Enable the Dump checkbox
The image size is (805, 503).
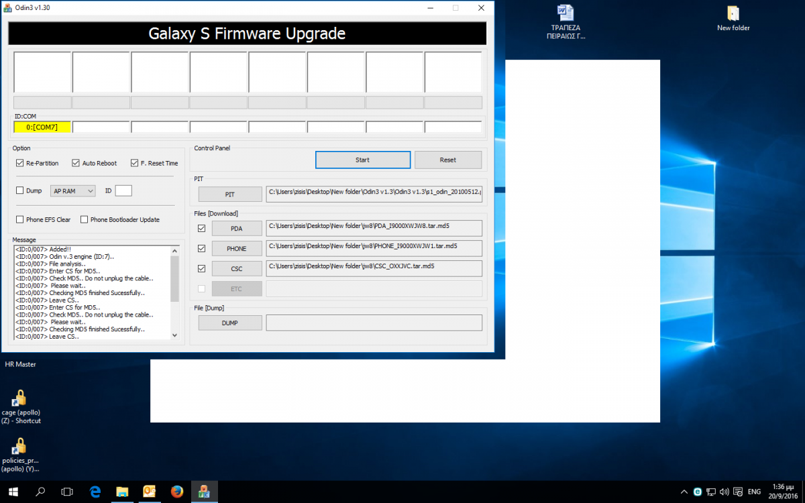click(20, 191)
